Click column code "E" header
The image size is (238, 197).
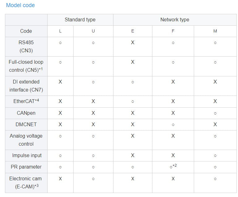133,31
